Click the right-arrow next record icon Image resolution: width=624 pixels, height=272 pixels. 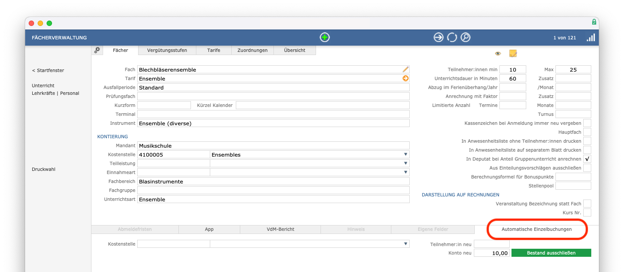[438, 38]
